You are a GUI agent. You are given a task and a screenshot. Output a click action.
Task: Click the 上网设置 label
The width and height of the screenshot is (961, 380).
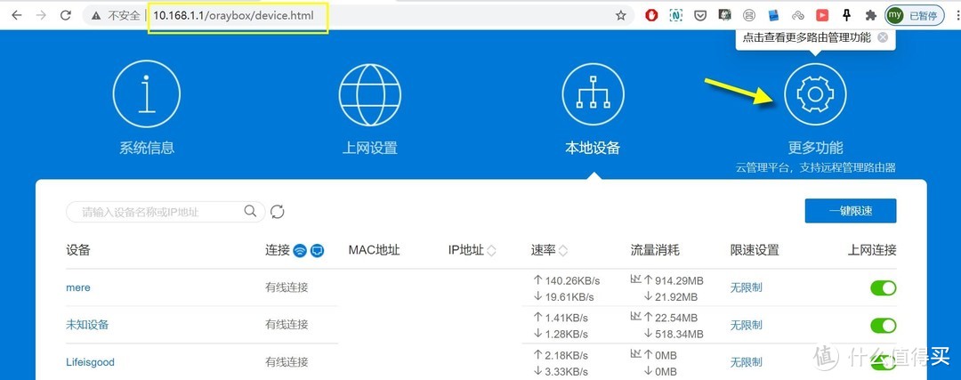tap(369, 148)
